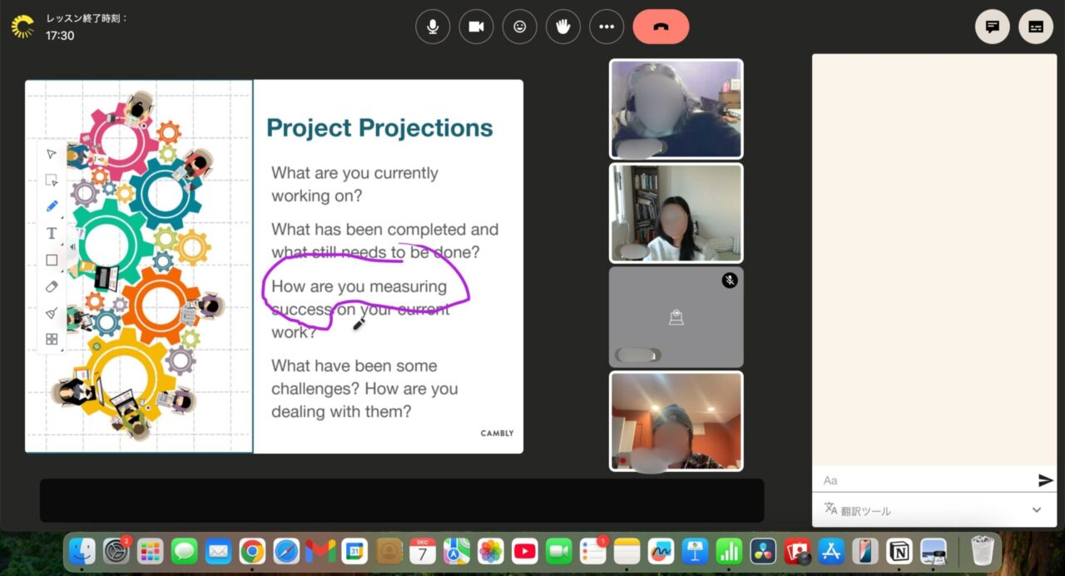Image resolution: width=1065 pixels, height=576 pixels.
Task: Choose the dashed-box selection tool
Action: [52, 180]
